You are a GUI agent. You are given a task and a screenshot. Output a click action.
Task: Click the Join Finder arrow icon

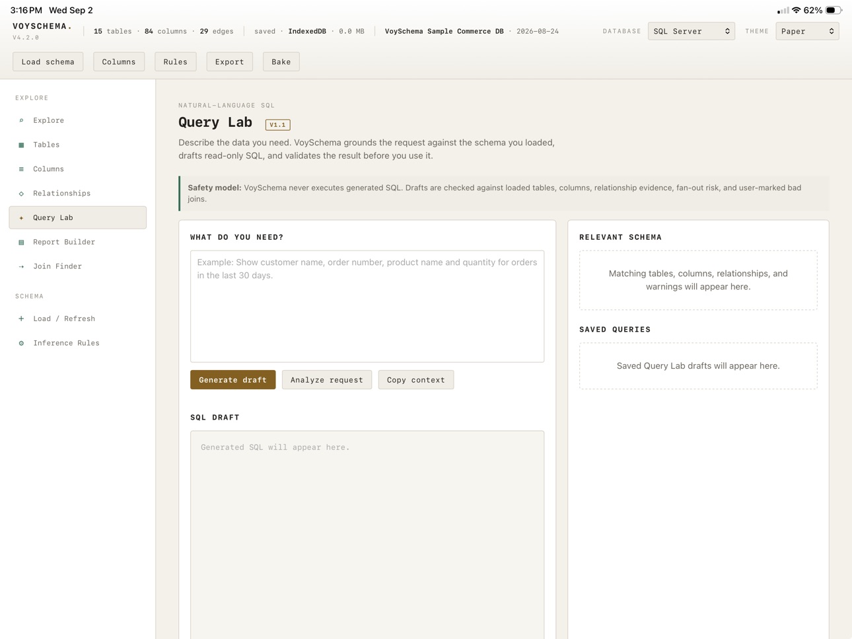pos(21,266)
